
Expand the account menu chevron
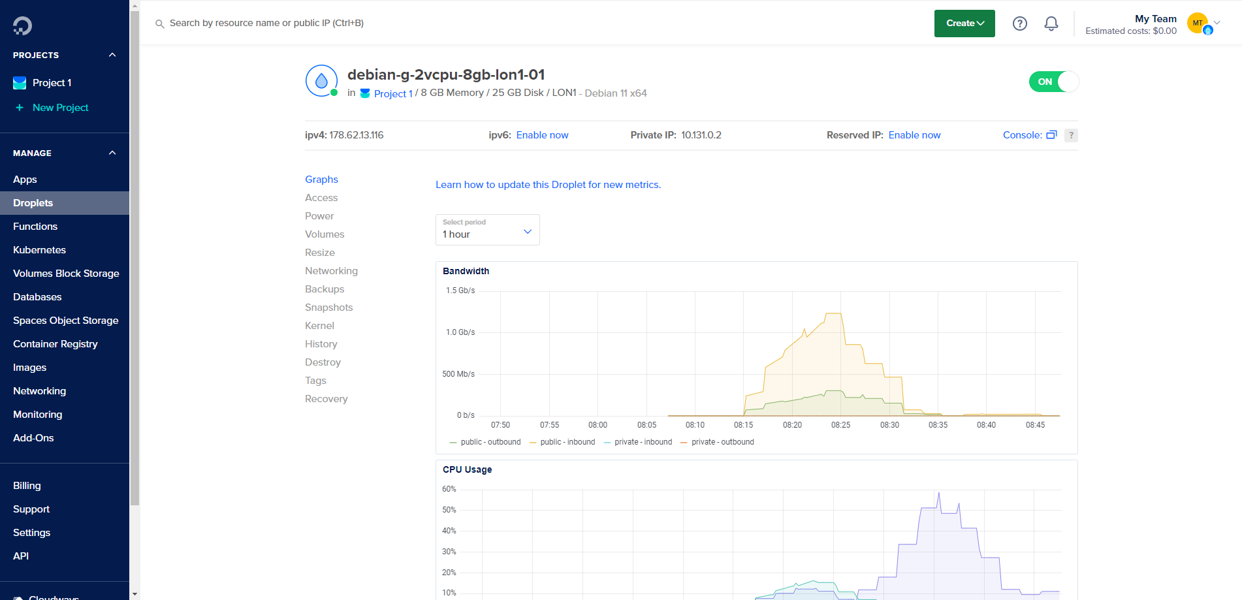1217,23
